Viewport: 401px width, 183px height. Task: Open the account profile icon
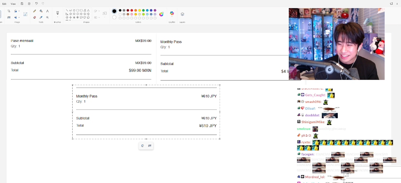(x=398, y=4)
